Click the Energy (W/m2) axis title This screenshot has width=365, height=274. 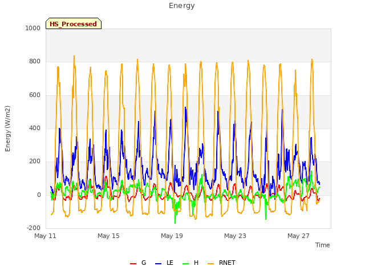7,128
